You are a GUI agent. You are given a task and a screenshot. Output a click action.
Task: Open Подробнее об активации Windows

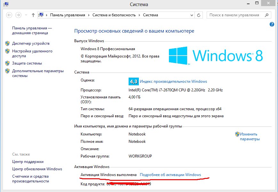coord(171,175)
